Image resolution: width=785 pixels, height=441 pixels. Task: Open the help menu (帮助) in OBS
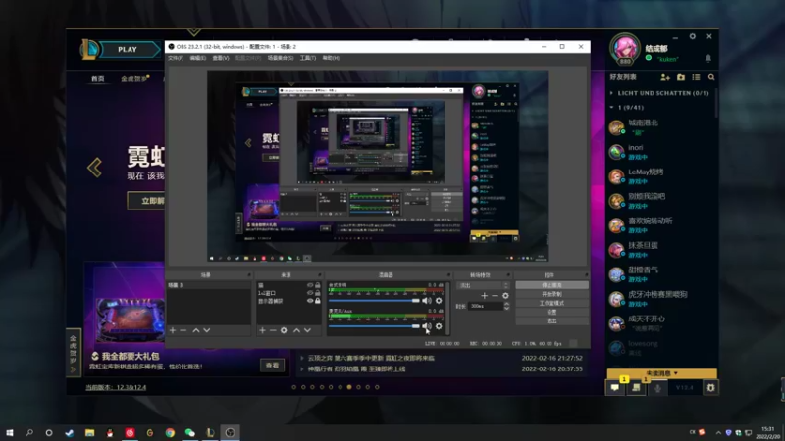click(331, 58)
